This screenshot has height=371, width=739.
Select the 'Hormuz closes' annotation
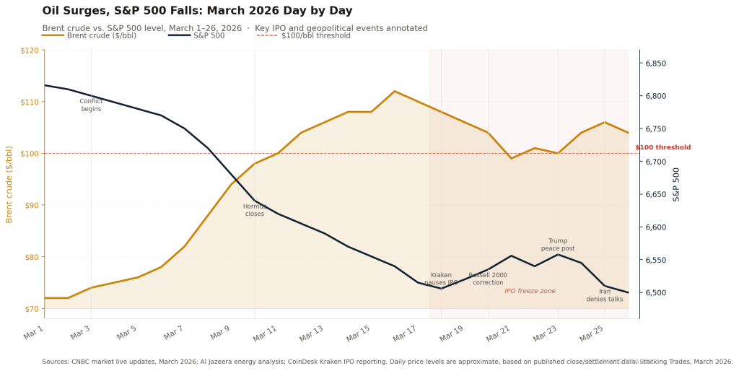[255, 210]
